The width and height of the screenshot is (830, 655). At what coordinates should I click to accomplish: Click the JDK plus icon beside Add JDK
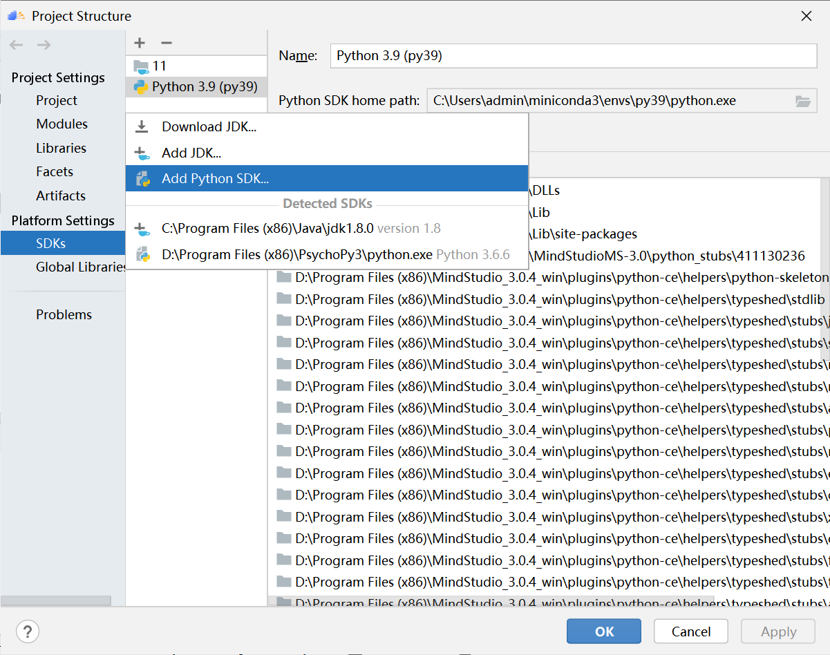click(141, 152)
